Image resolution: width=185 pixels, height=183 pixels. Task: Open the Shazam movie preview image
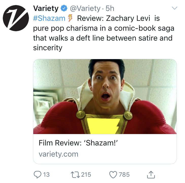[x=105, y=96]
